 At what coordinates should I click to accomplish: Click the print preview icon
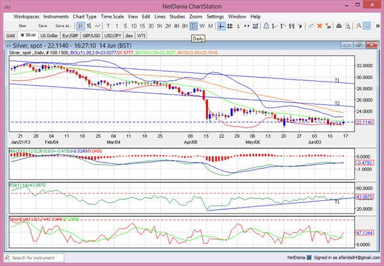point(348,26)
